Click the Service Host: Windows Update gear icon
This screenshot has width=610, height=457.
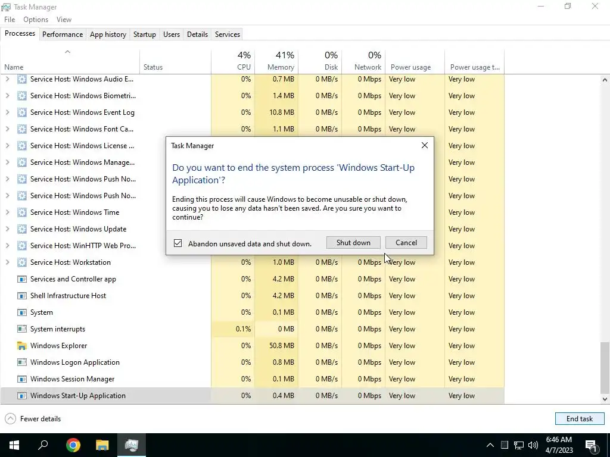click(x=22, y=229)
